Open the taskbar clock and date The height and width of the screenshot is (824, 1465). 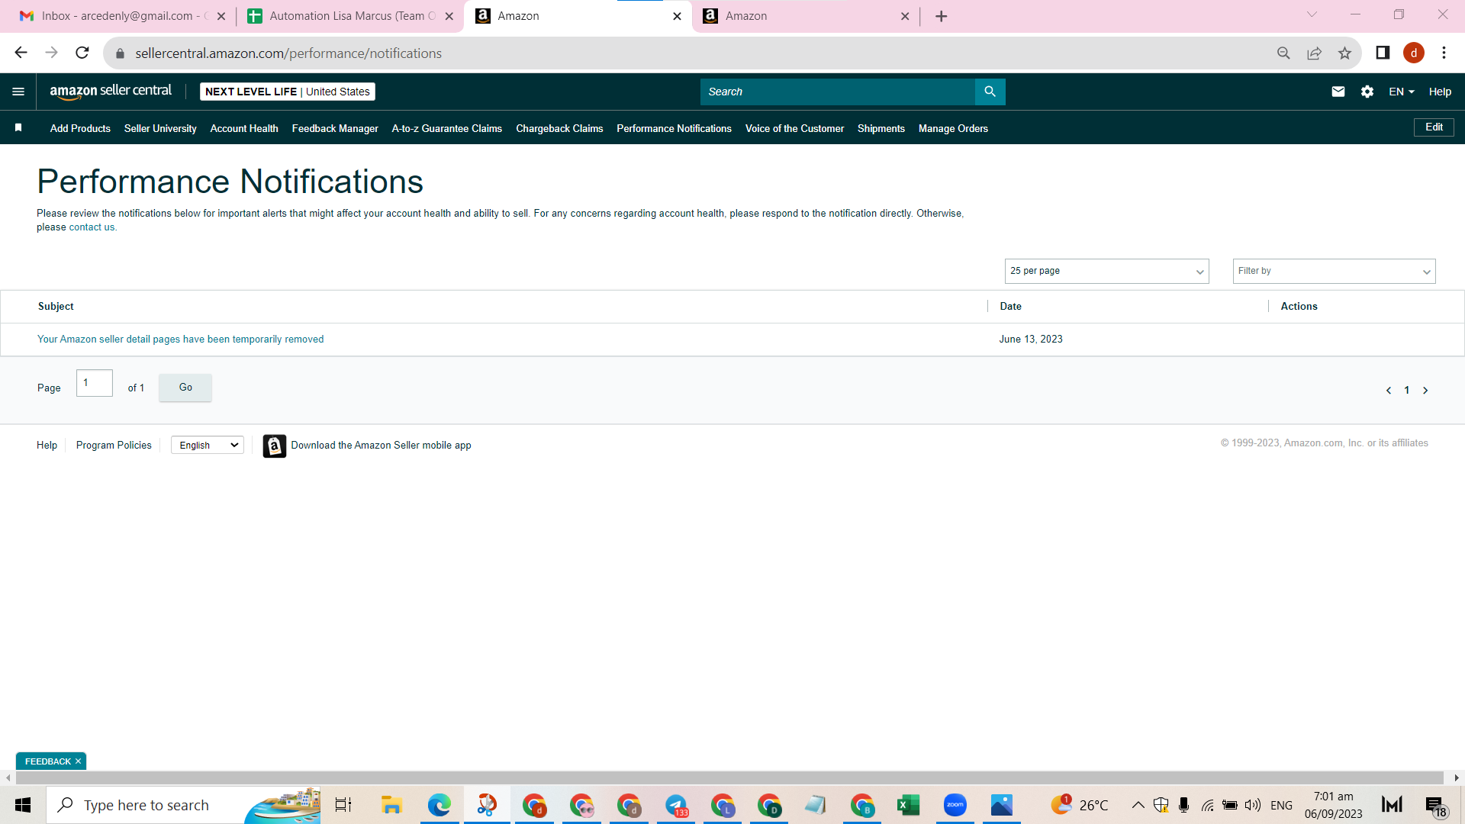coord(1333,805)
